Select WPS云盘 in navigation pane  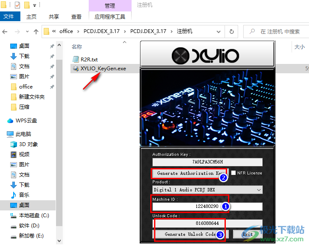[x=26, y=121]
